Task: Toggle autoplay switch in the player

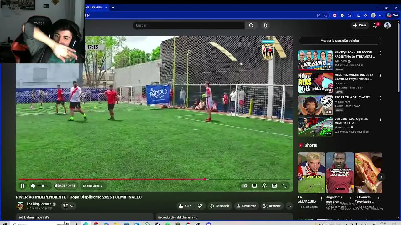Action: [245, 186]
